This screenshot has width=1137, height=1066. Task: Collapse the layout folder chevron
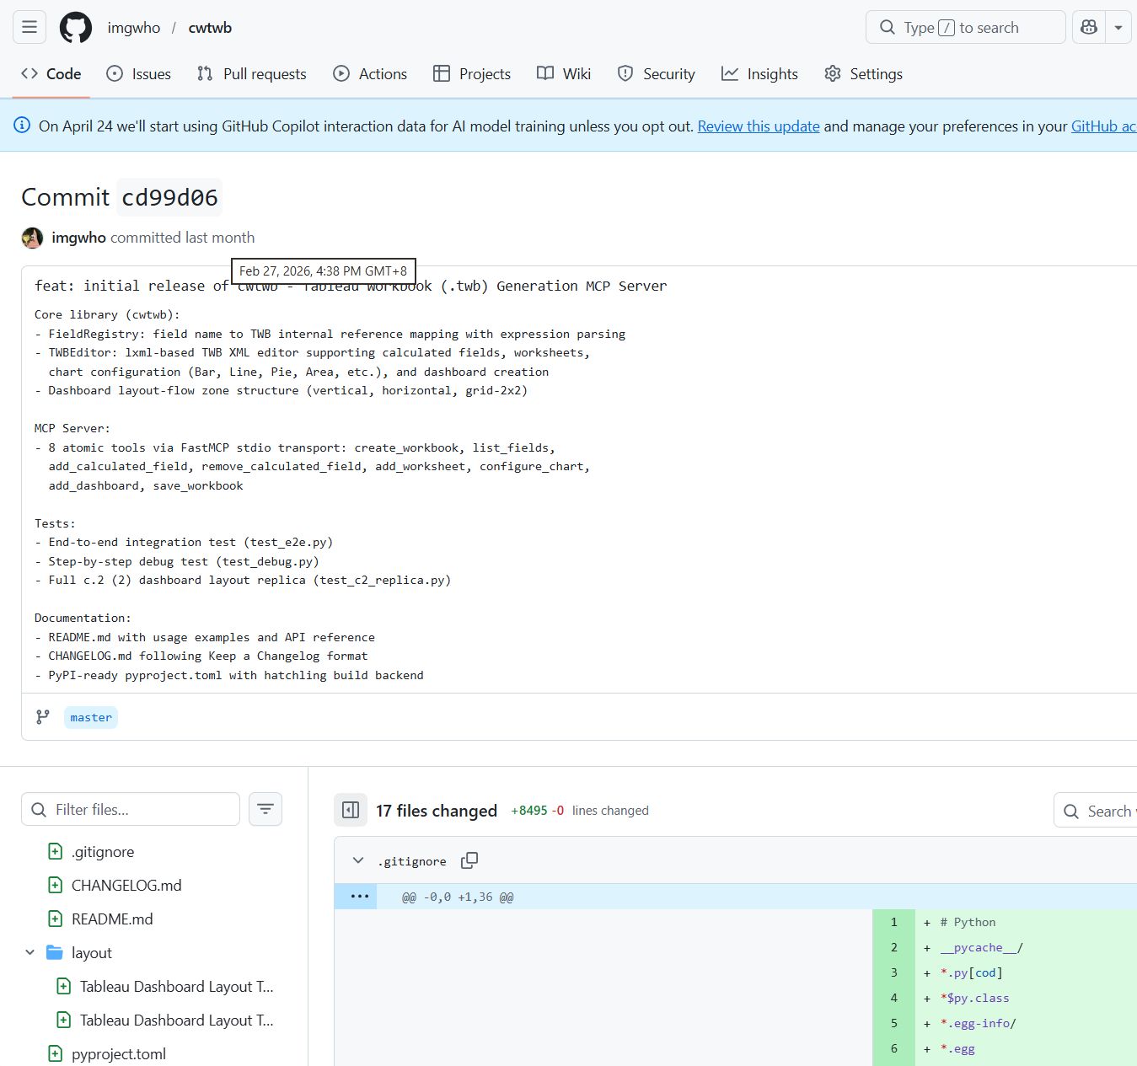pyautogui.click(x=30, y=952)
